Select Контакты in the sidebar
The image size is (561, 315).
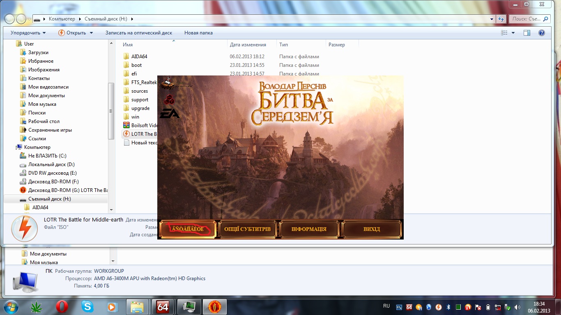[x=39, y=78]
